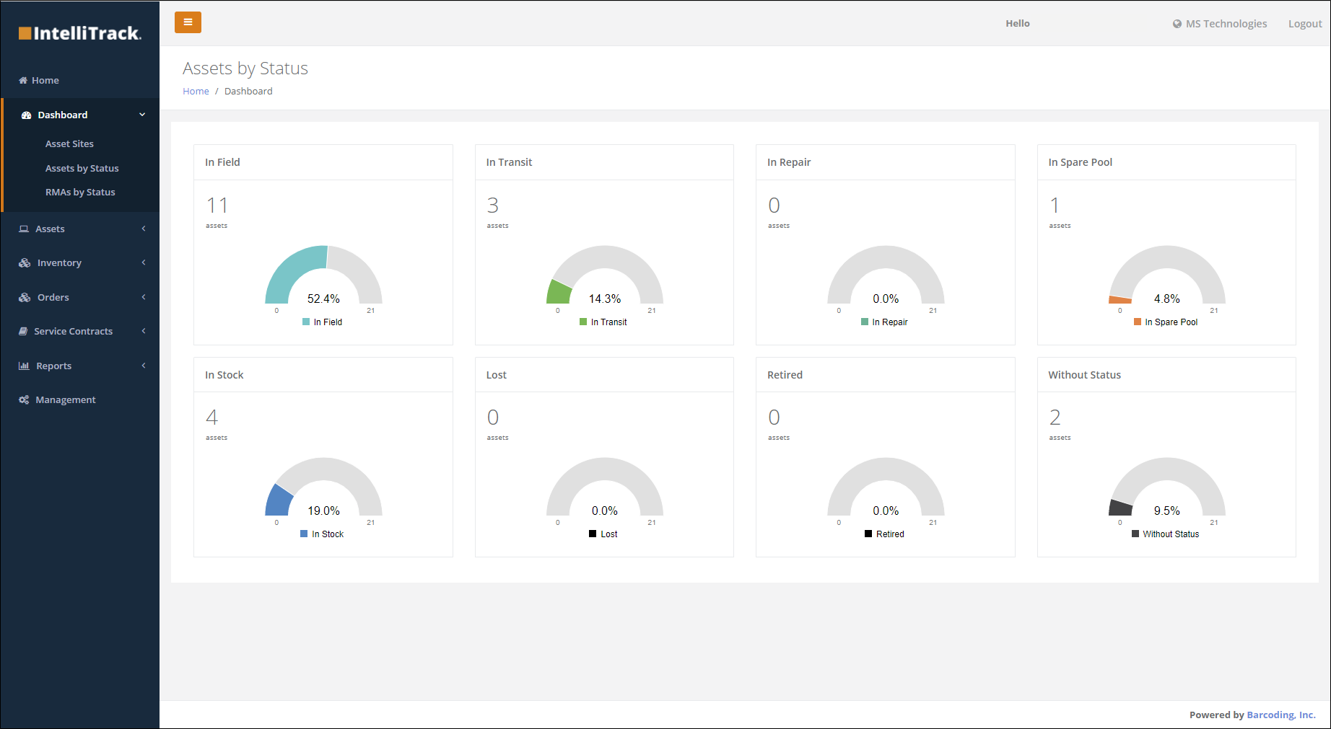Expand the Service Contracts chevron
This screenshot has width=1331, height=729.
pyautogui.click(x=144, y=331)
